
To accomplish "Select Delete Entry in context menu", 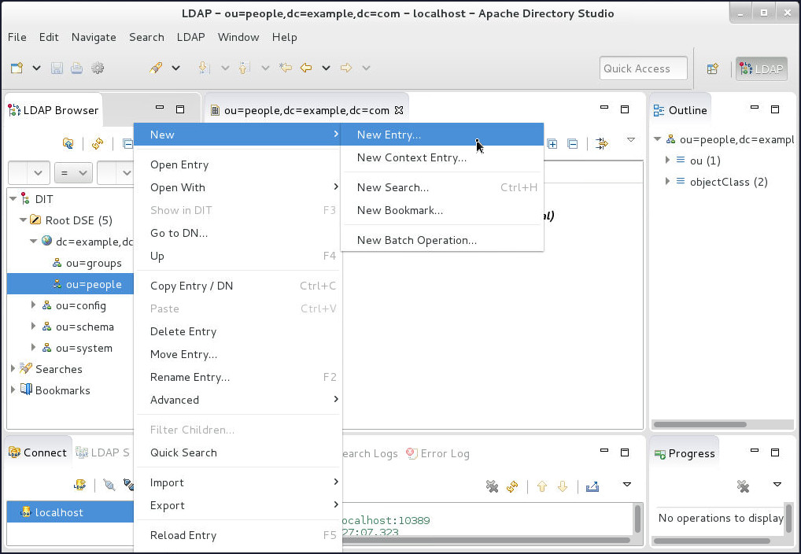I will [238, 331].
